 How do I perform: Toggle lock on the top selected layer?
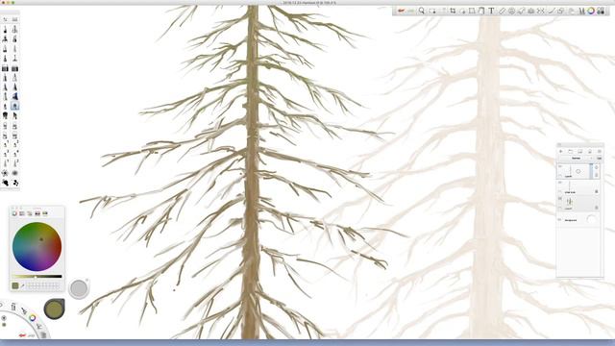point(597,175)
